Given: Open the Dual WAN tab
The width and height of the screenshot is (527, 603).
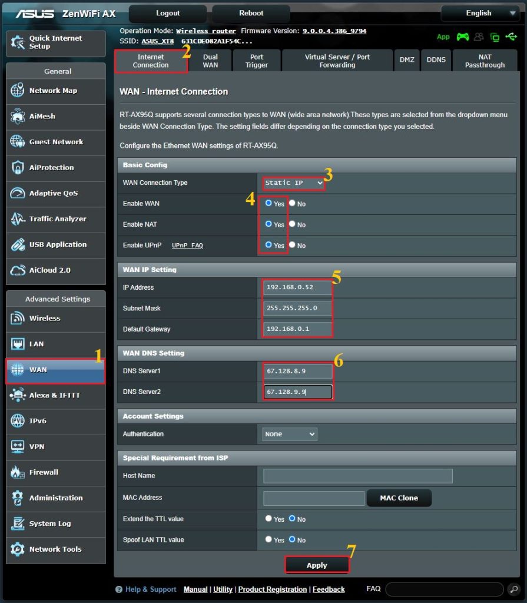Looking at the screenshot, I should pyautogui.click(x=210, y=59).
